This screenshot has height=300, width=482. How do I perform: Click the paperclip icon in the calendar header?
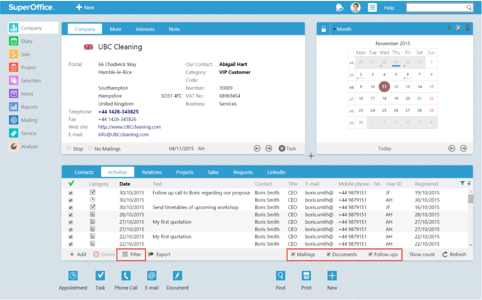pyautogui.click(x=449, y=28)
